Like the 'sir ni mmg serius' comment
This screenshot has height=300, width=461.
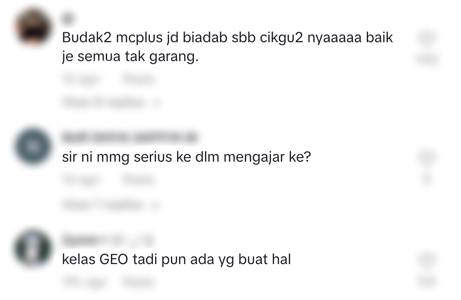click(x=427, y=157)
